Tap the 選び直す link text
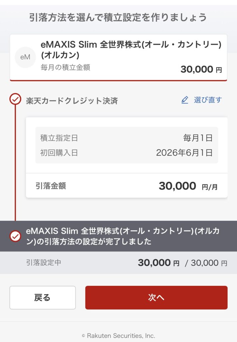 coord(208,100)
